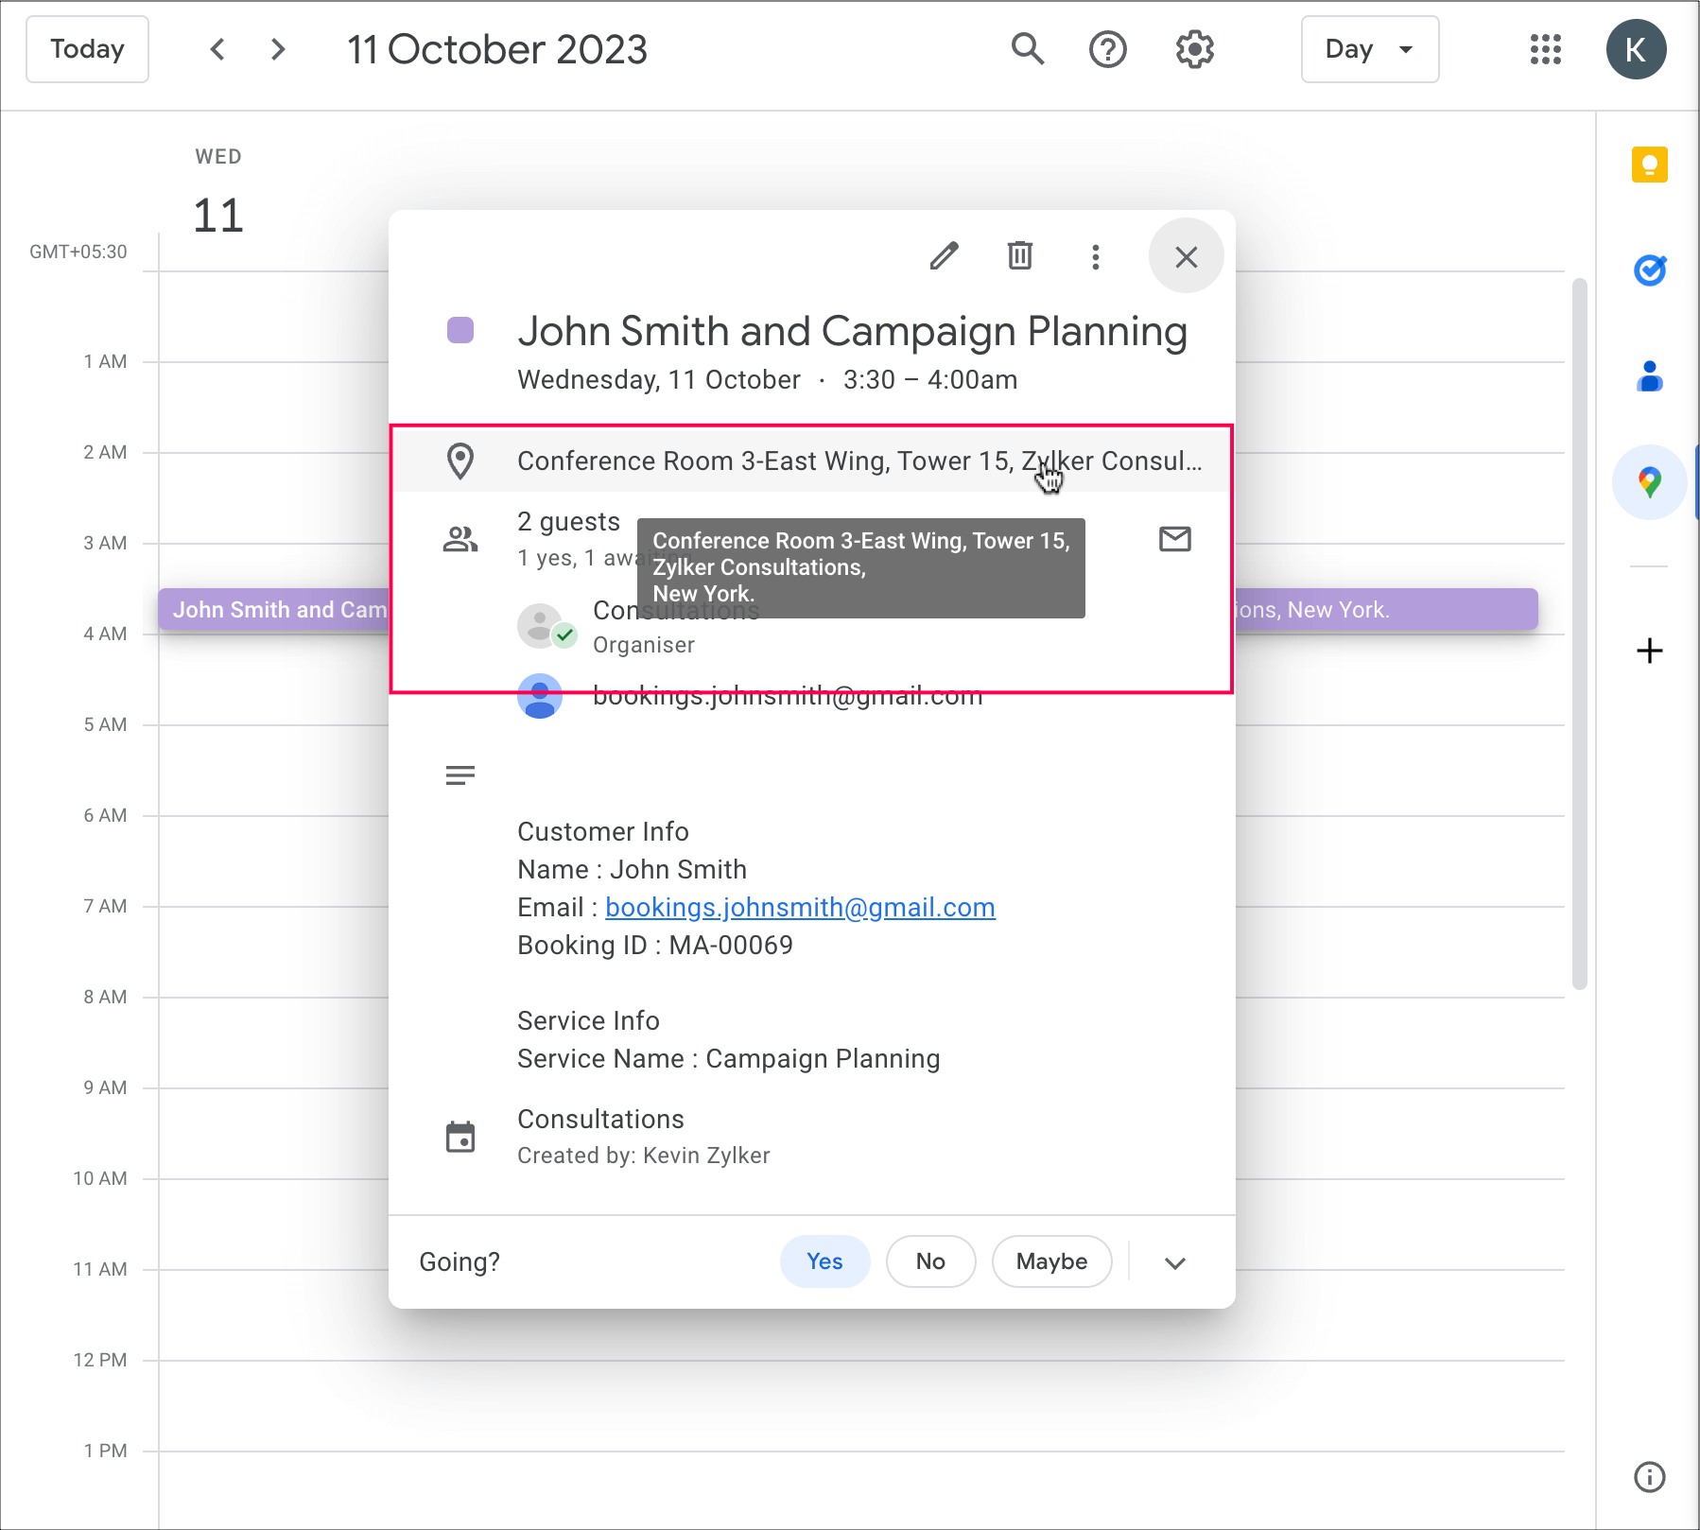Open Contacts in side panel
This screenshot has width=1700, height=1530.
pos(1650,376)
